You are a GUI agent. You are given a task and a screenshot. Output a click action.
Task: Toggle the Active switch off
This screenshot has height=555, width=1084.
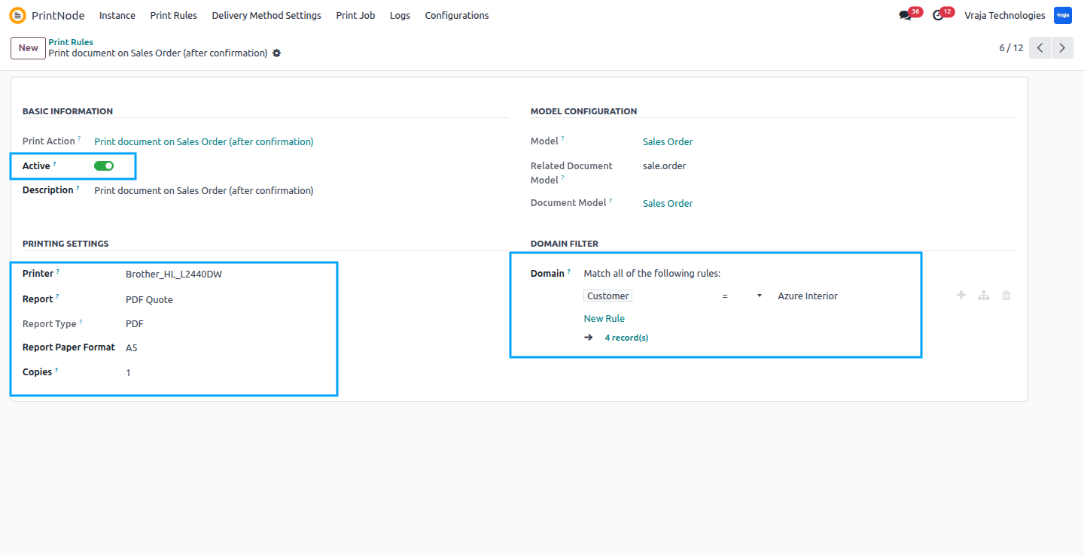(x=104, y=165)
